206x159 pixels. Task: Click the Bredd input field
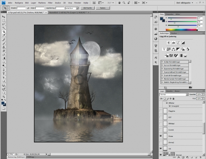(21, 8)
